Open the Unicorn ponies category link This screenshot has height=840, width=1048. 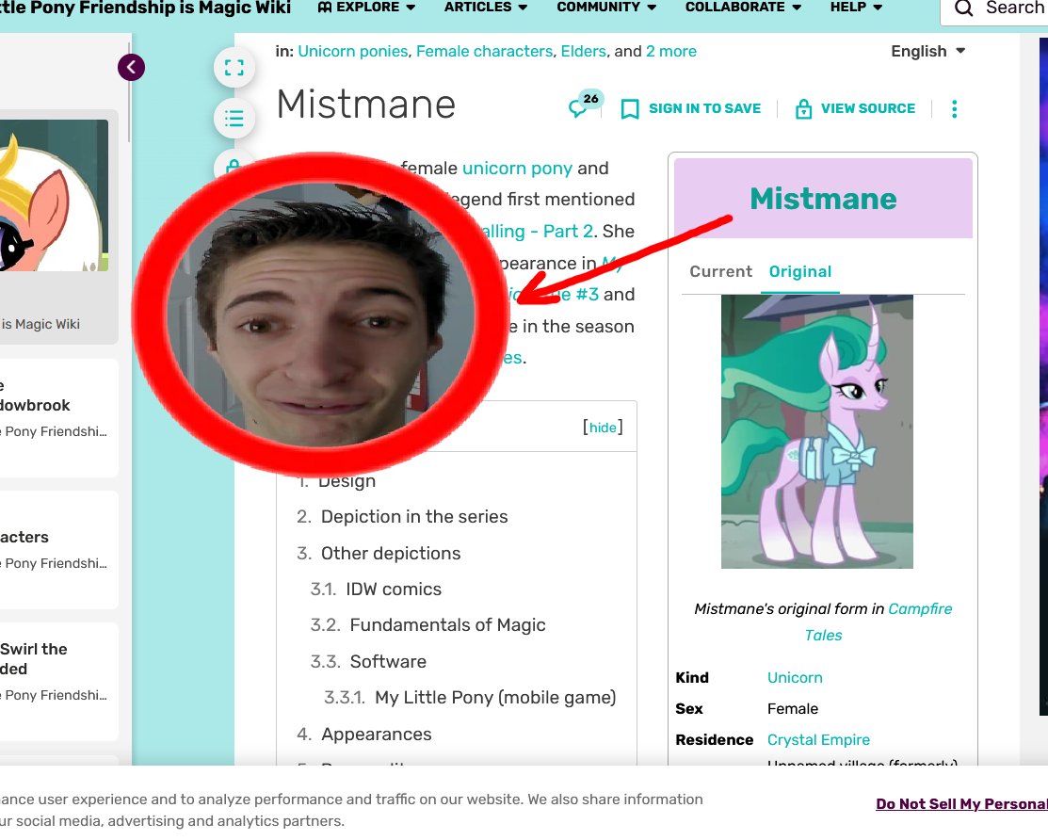[x=352, y=52]
